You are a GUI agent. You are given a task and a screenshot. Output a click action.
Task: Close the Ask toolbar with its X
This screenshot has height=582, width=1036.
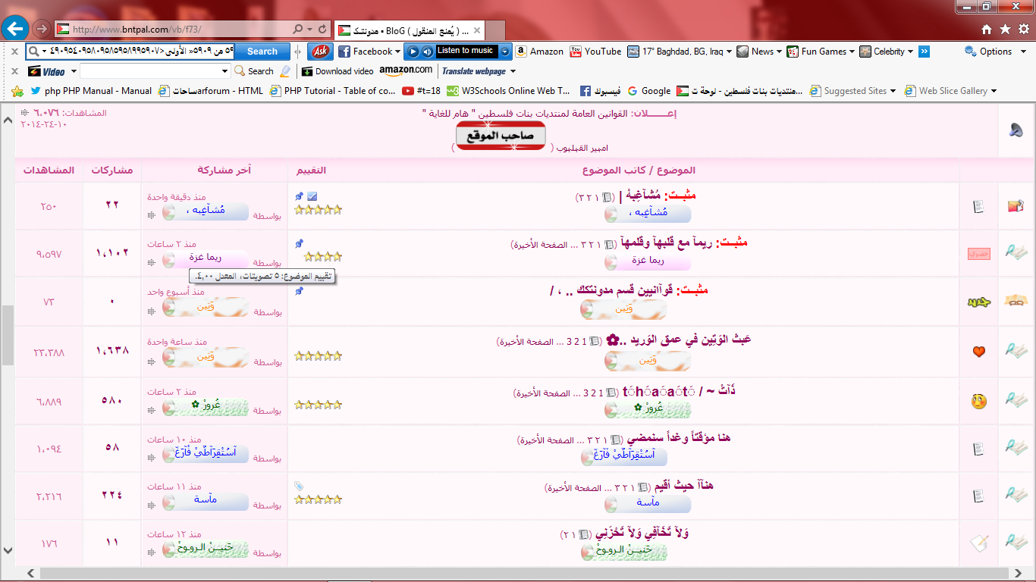[x=14, y=52]
